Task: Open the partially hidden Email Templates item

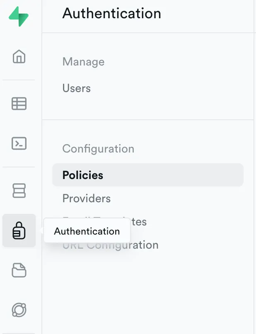Action: [x=139, y=222]
